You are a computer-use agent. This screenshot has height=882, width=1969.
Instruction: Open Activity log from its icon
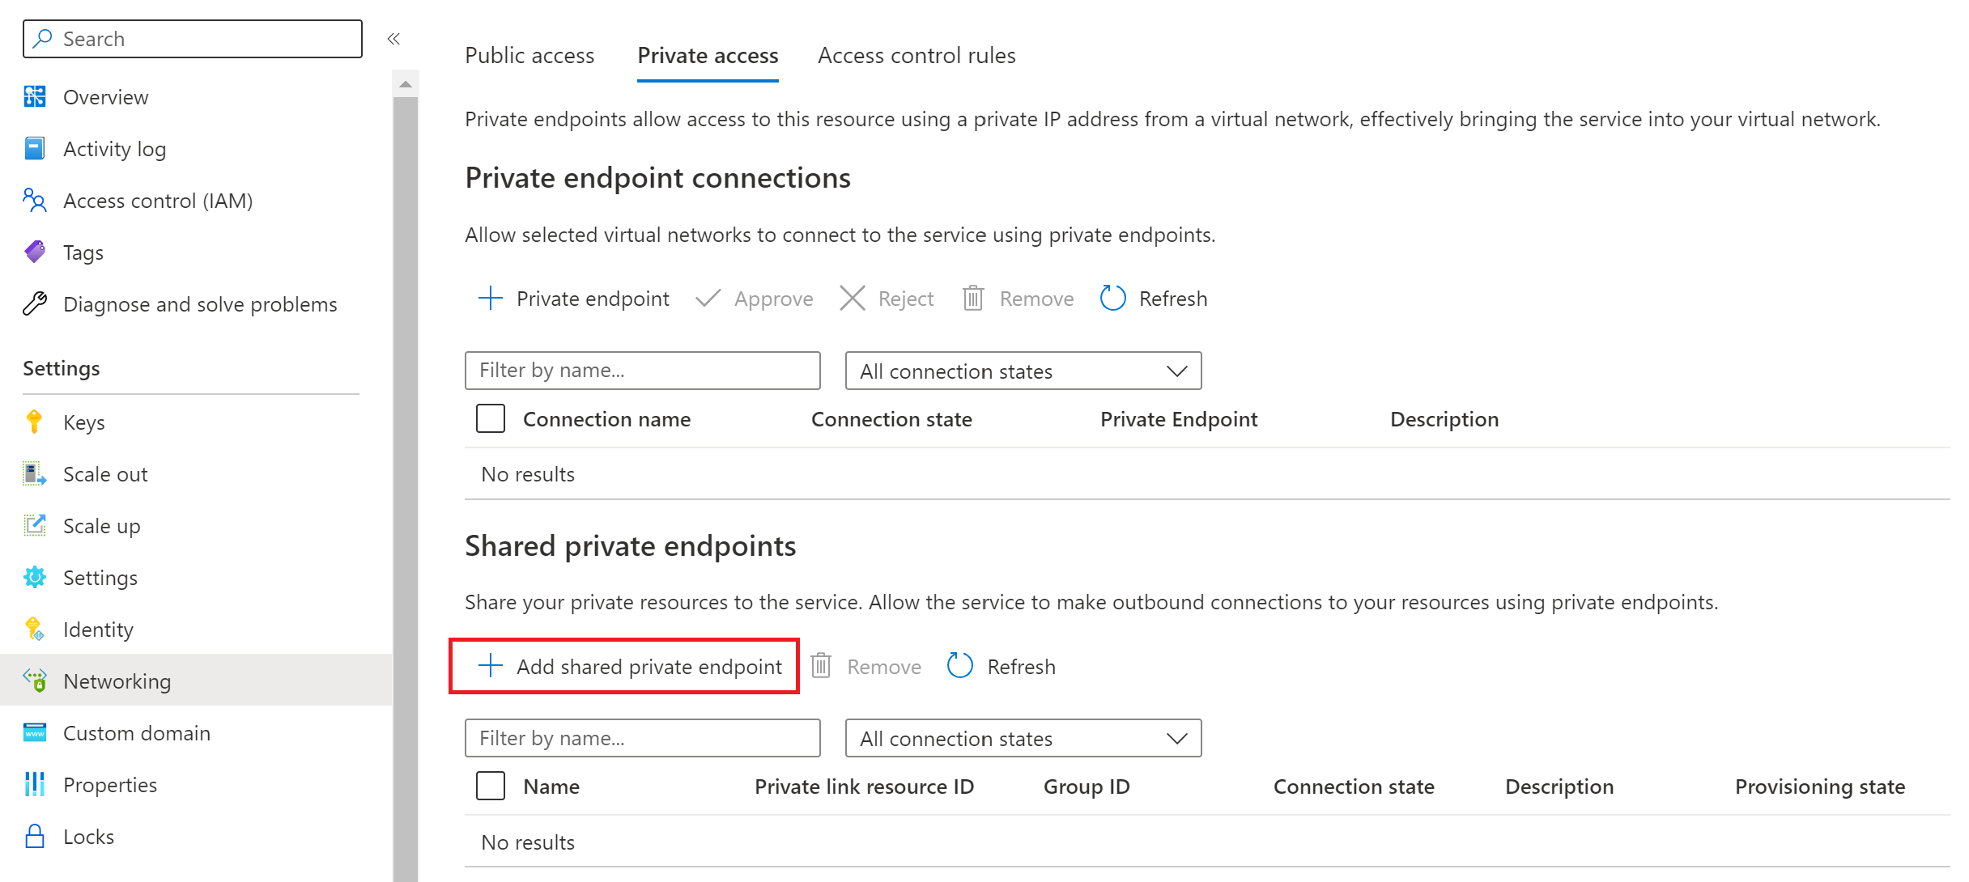point(35,149)
